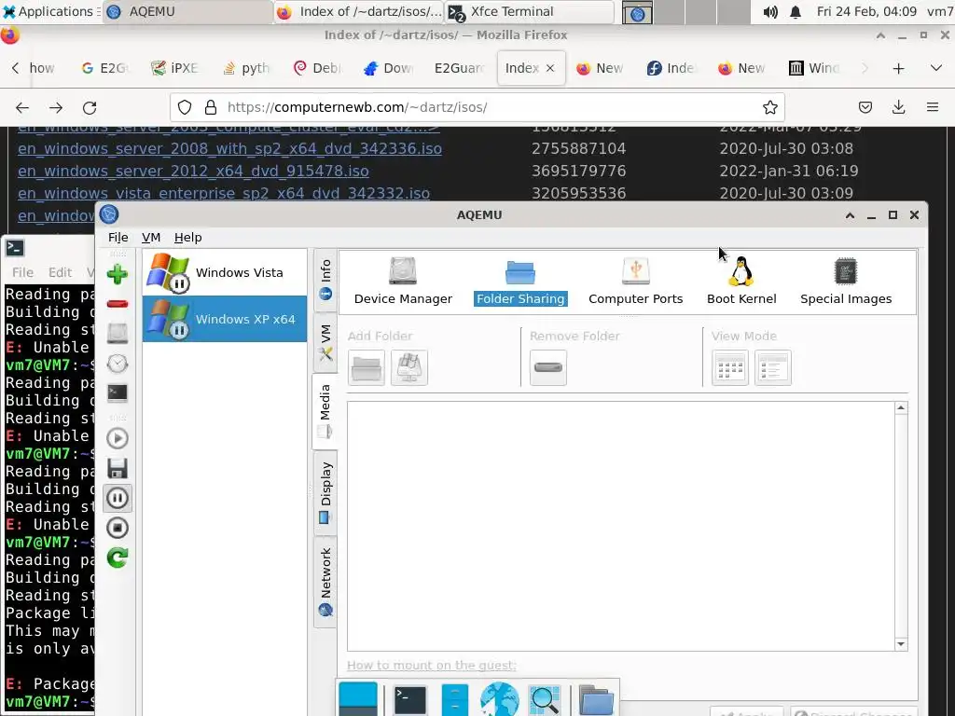Open the Info side tab

tap(325, 280)
